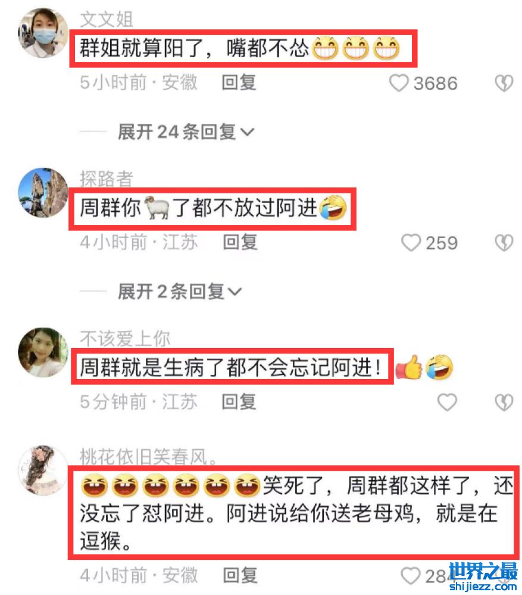Screen dimensions: 522x595
Task: Open 不该爱上你's profile avatar
Action: click(43, 352)
